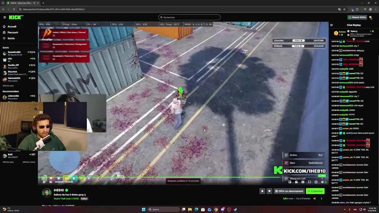Viewport: 379px width, 213px height.
Task: Open playback speed control
Action: pyautogui.click(x=316, y=182)
